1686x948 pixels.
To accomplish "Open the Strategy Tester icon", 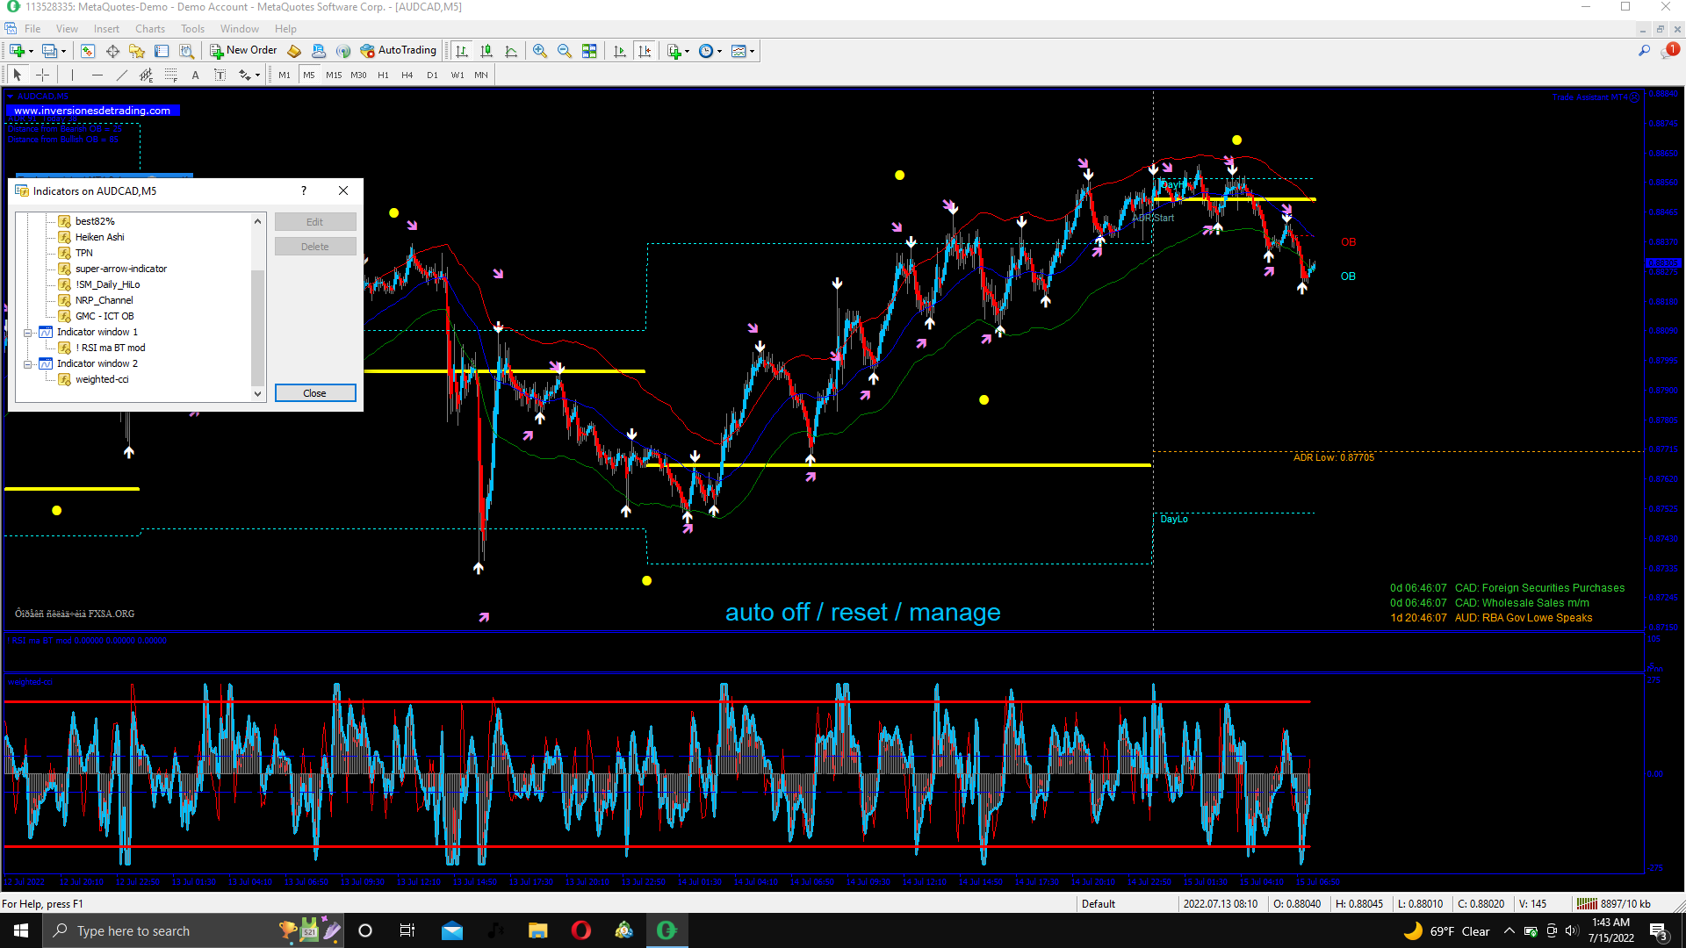I will tap(186, 51).
